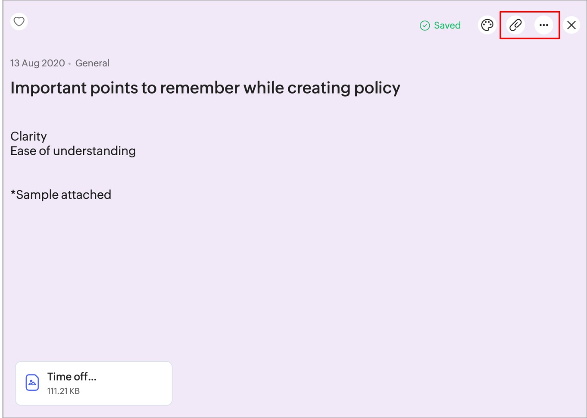Click the paperclip attach file icon
This screenshot has height=418, width=587.
(515, 25)
